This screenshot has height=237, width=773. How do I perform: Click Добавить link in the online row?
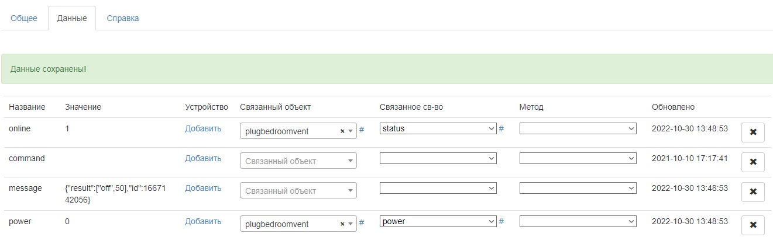[x=203, y=128]
